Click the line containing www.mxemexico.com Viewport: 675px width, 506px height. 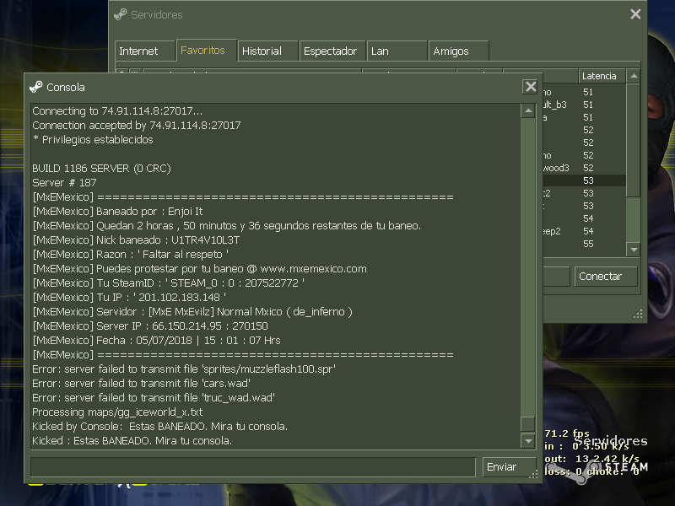(199, 269)
